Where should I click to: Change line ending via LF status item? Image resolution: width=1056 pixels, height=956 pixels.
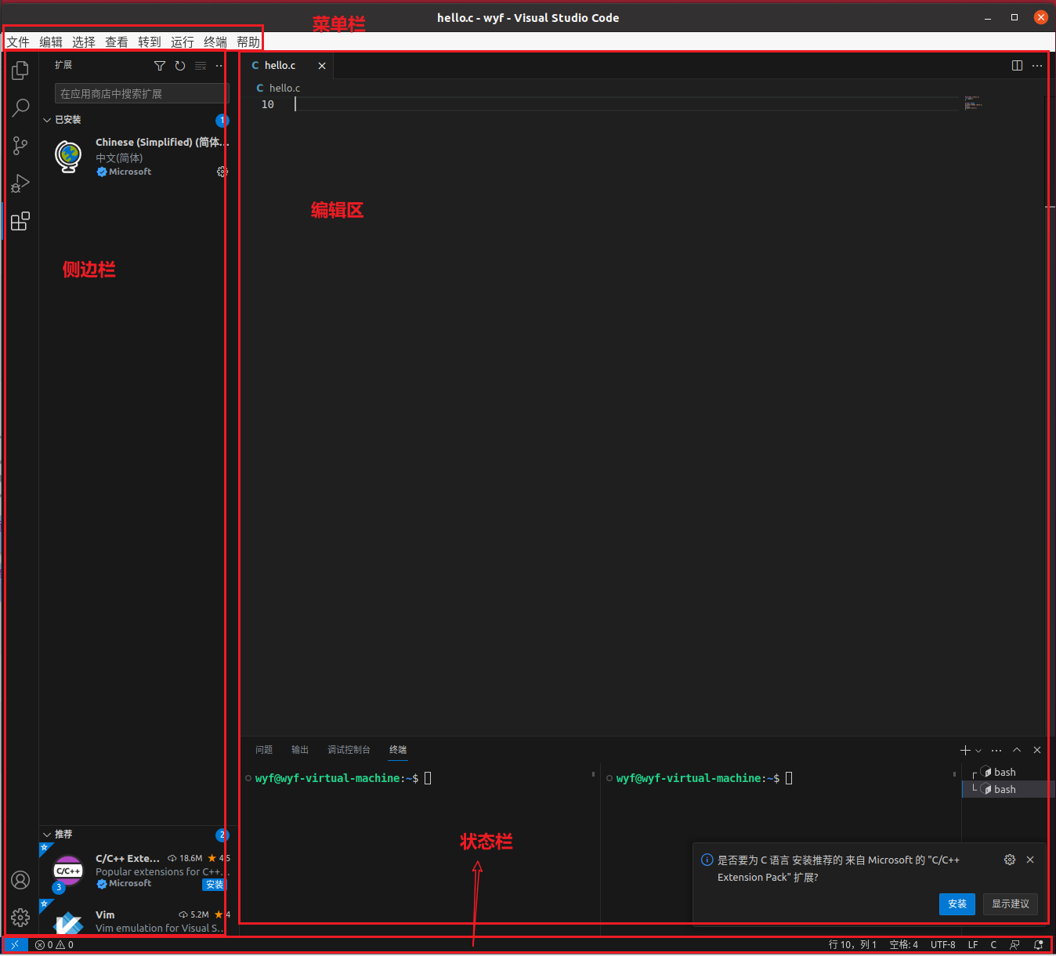[x=973, y=945]
